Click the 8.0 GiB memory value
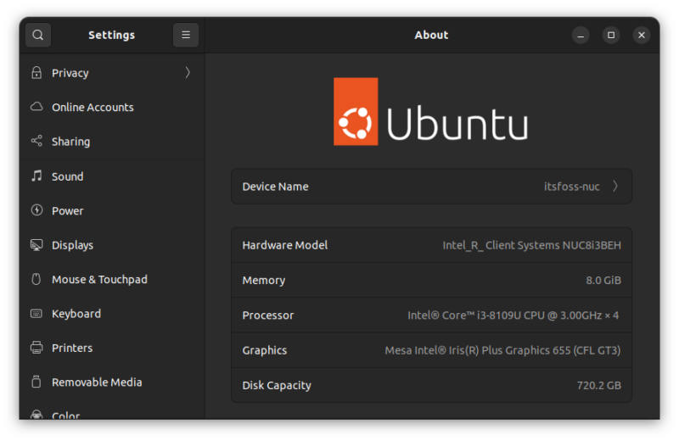Viewport: 679px width, 441px height. (603, 280)
